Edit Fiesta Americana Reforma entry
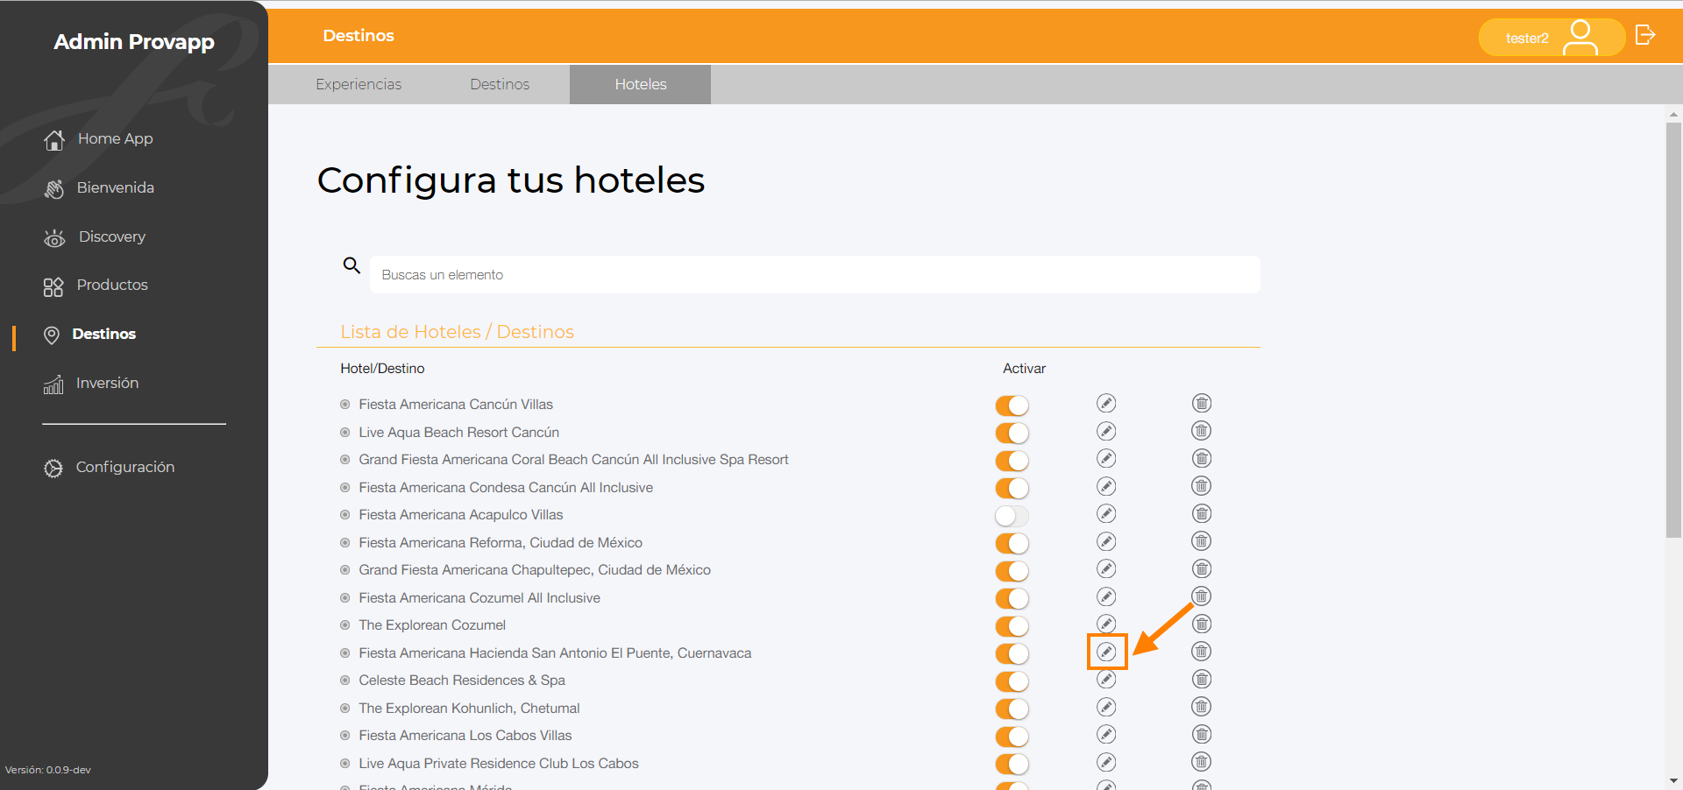Viewport: 1683px width, 790px height. (1106, 541)
